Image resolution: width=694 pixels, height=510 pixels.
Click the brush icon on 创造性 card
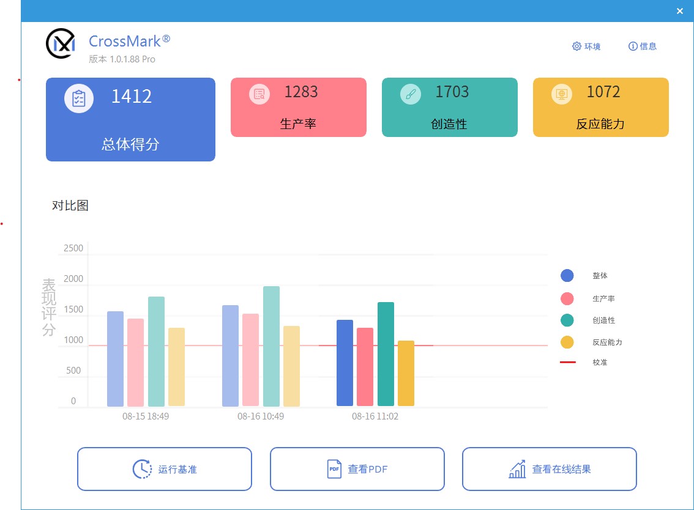(411, 94)
